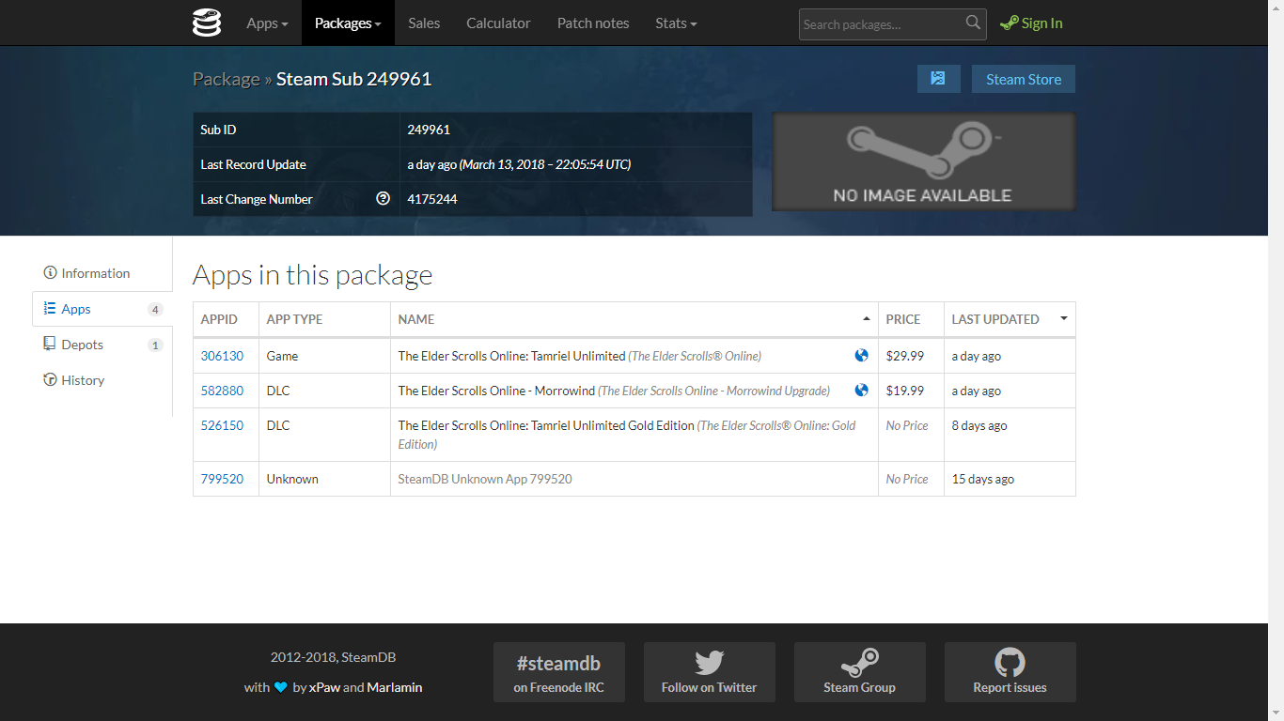The image size is (1284, 721).
Task: Open the Calculator page
Action: [x=498, y=23]
